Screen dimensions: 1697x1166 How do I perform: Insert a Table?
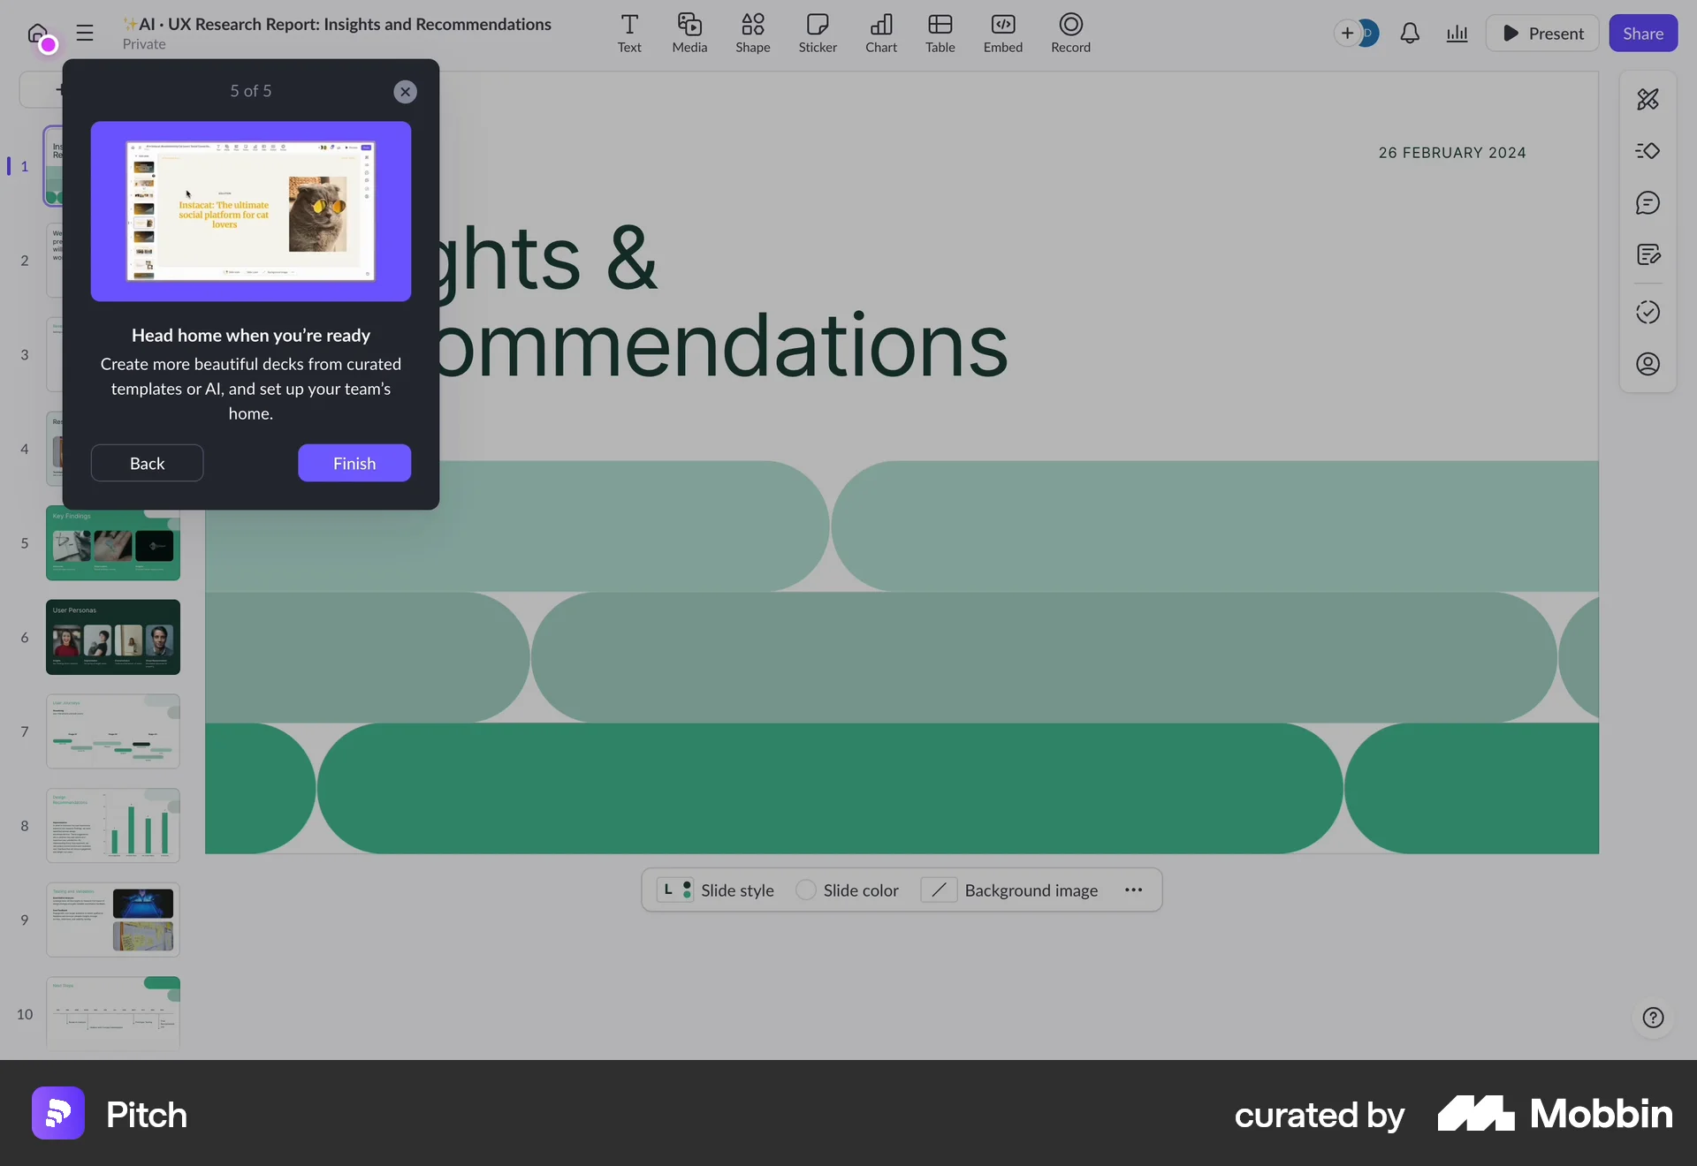940,33
